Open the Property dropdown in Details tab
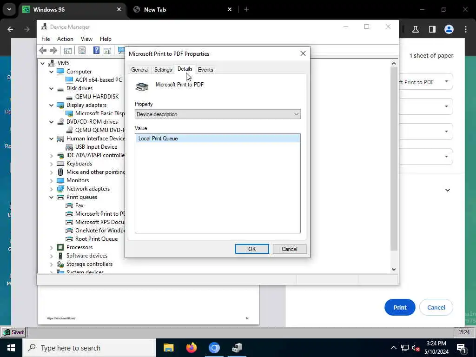The width and height of the screenshot is (476, 357). point(218,114)
